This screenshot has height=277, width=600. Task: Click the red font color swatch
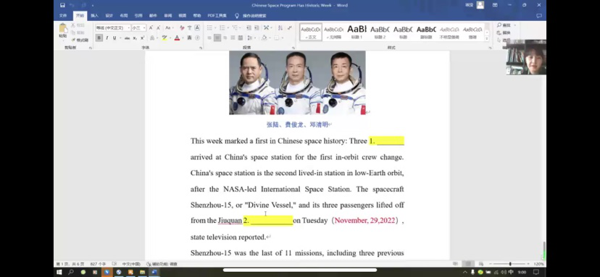click(177, 38)
